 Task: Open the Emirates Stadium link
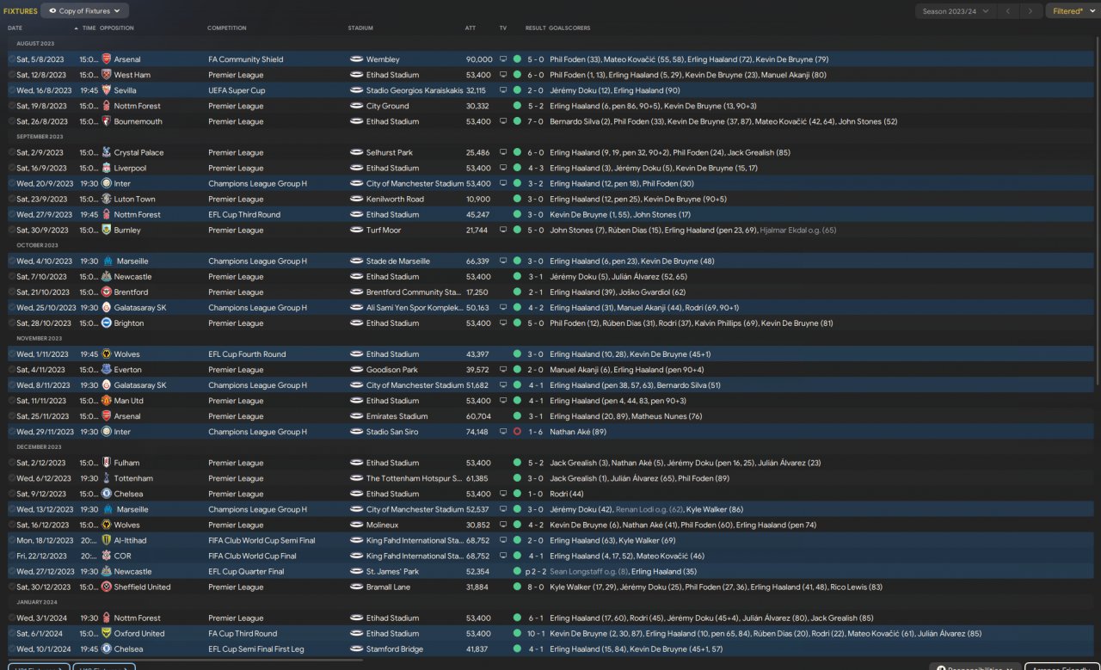(x=397, y=416)
